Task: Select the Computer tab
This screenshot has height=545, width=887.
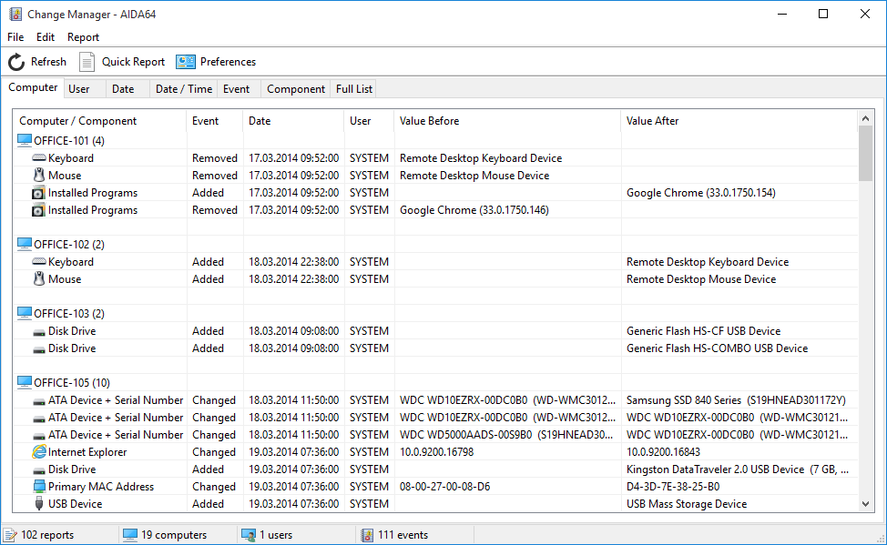Action: (x=33, y=87)
